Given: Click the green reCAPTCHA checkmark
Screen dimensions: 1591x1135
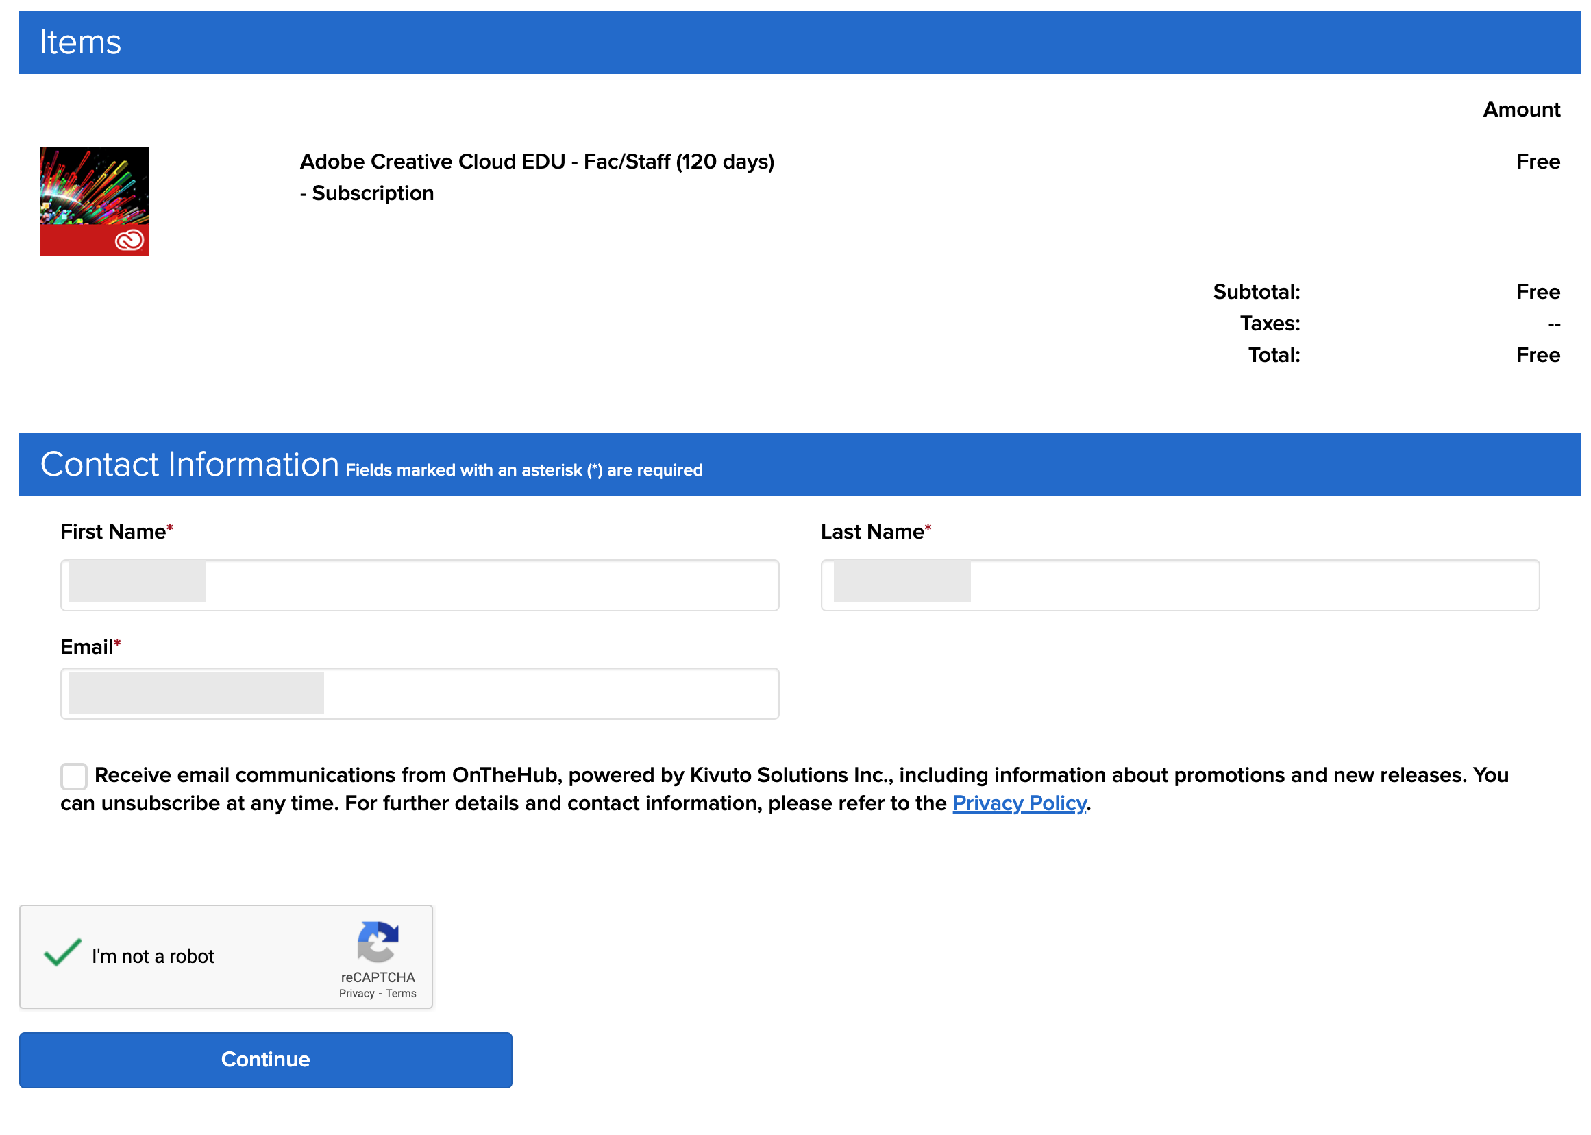Looking at the screenshot, I should tap(63, 952).
